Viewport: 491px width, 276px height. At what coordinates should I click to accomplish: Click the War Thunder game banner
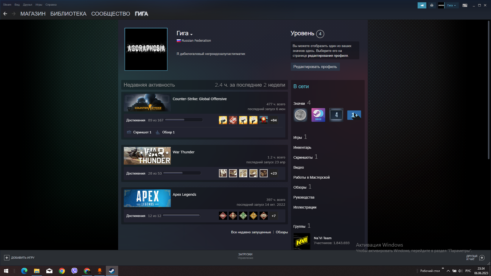[x=147, y=156]
